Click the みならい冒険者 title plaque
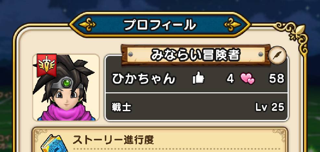Screen dimensions: 320x152 195,54
